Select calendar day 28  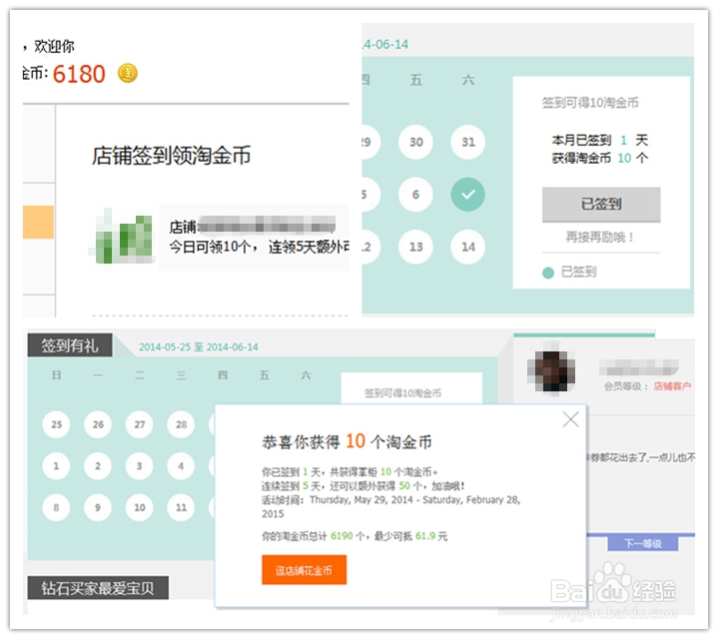coord(181,424)
